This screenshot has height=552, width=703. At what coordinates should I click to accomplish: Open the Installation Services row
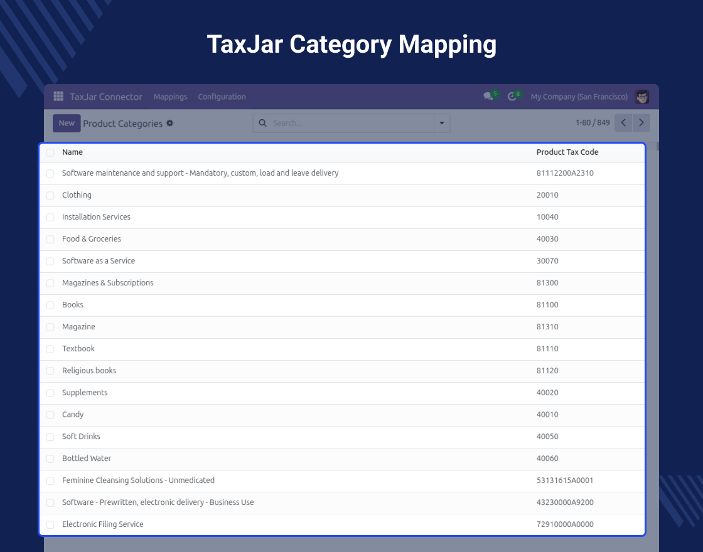pyautogui.click(x=342, y=217)
